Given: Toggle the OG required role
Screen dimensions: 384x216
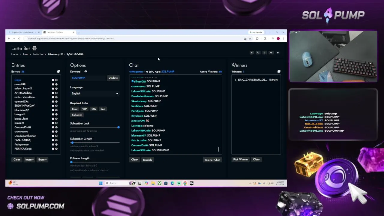Looking at the screenshot, I should coord(94,109).
